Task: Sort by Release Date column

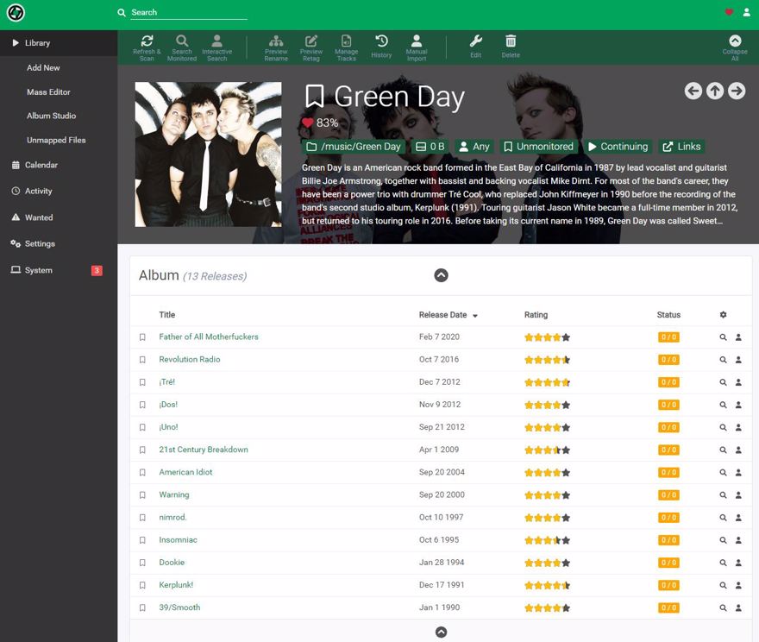Action: 448,315
